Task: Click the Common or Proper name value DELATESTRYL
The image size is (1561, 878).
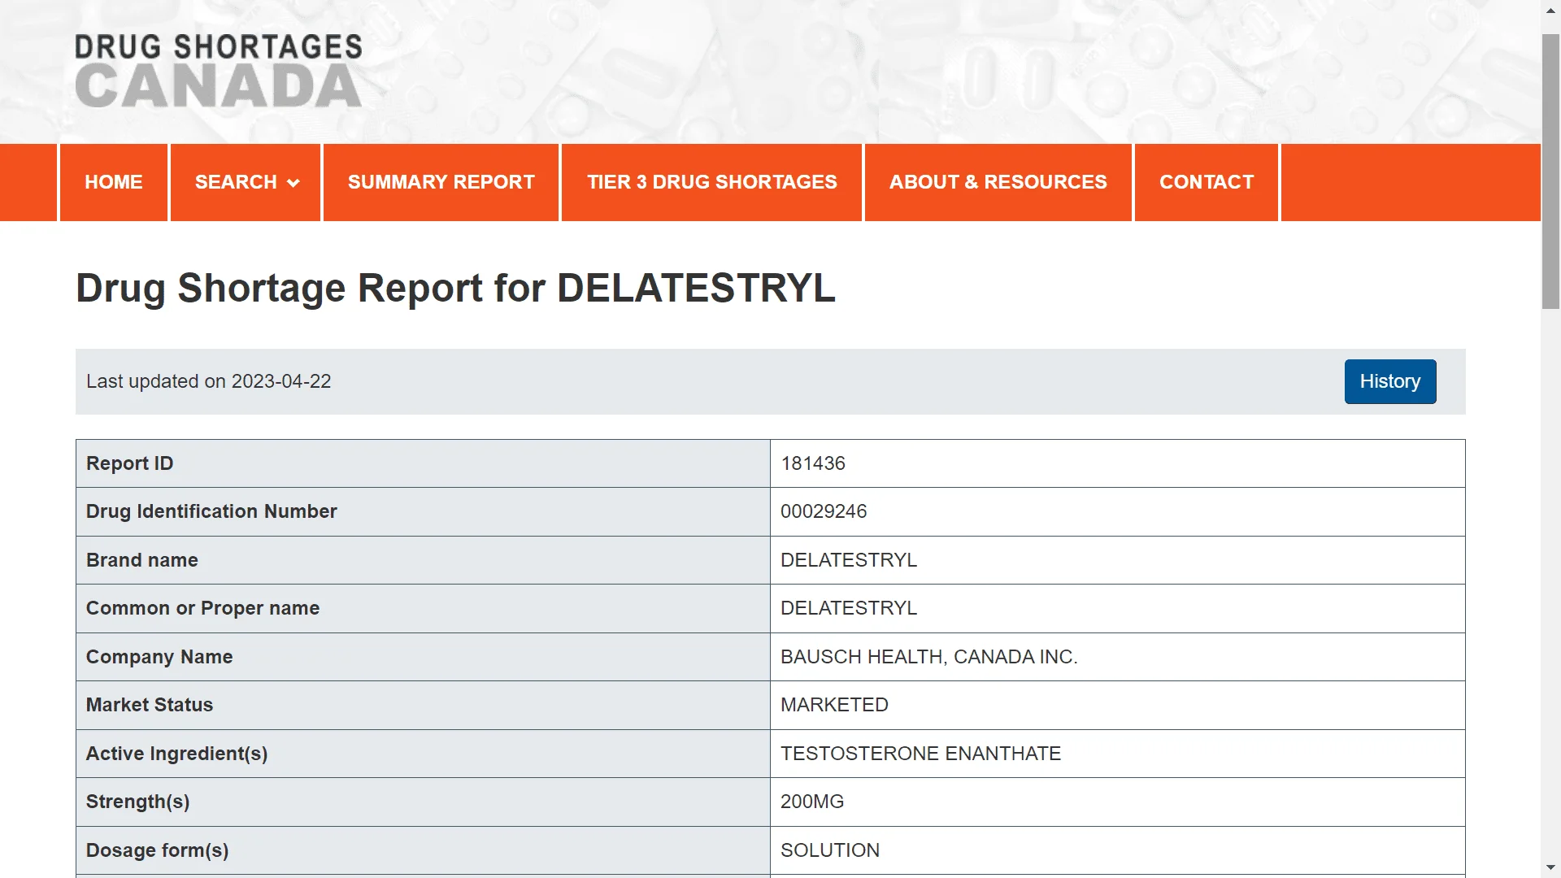Action: [x=849, y=608]
